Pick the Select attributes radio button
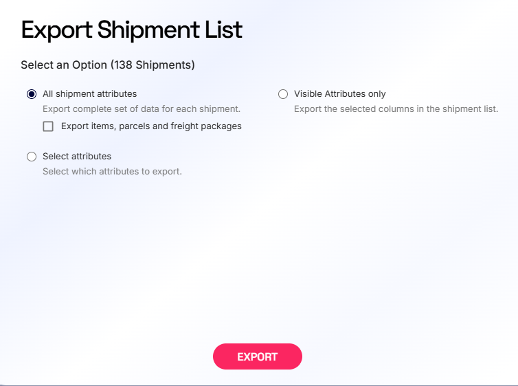The width and height of the screenshot is (518, 386). point(32,157)
